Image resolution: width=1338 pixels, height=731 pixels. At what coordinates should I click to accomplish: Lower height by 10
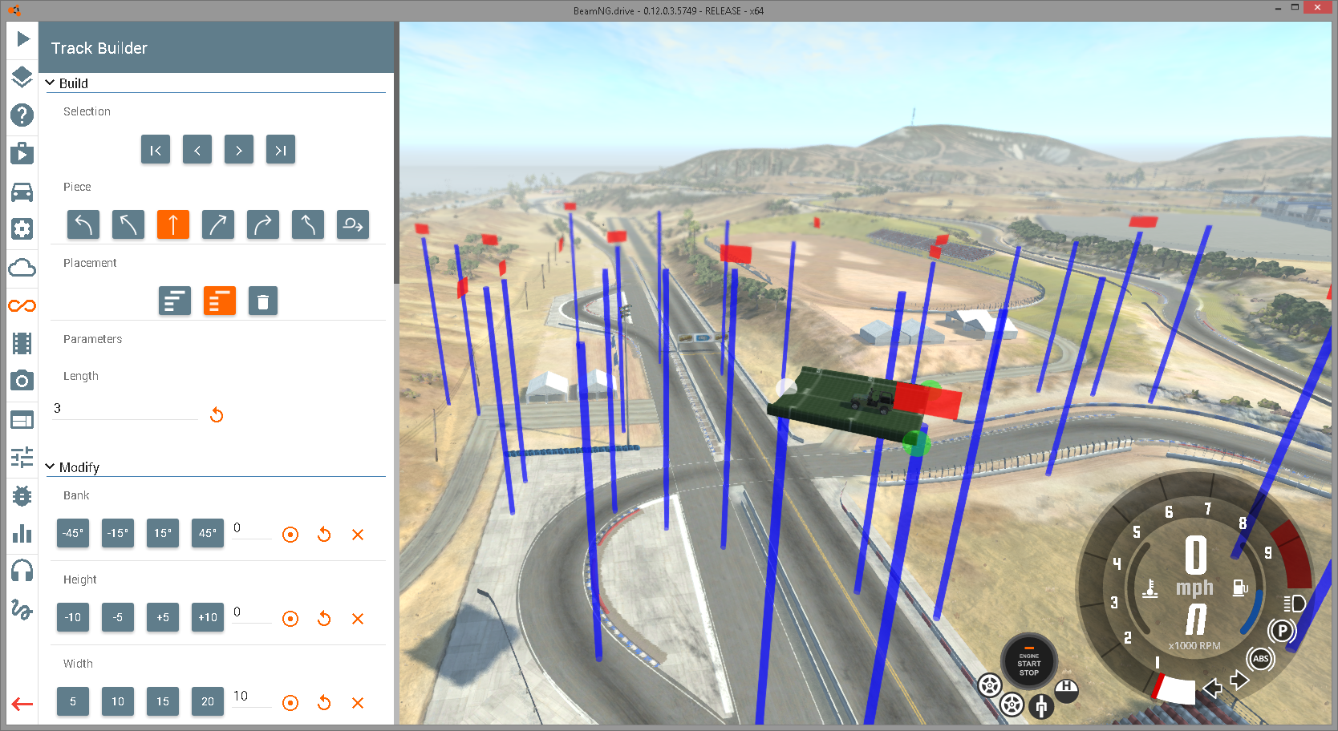coord(73,618)
